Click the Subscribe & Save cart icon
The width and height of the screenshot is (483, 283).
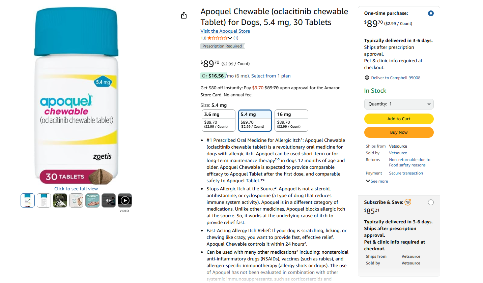(408, 202)
